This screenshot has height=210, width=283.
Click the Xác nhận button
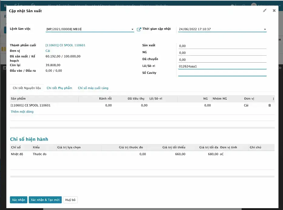19,200
